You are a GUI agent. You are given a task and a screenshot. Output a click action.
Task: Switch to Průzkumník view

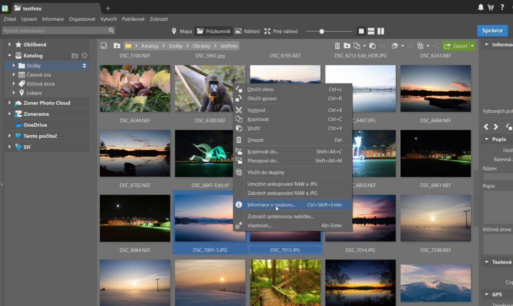(x=213, y=31)
